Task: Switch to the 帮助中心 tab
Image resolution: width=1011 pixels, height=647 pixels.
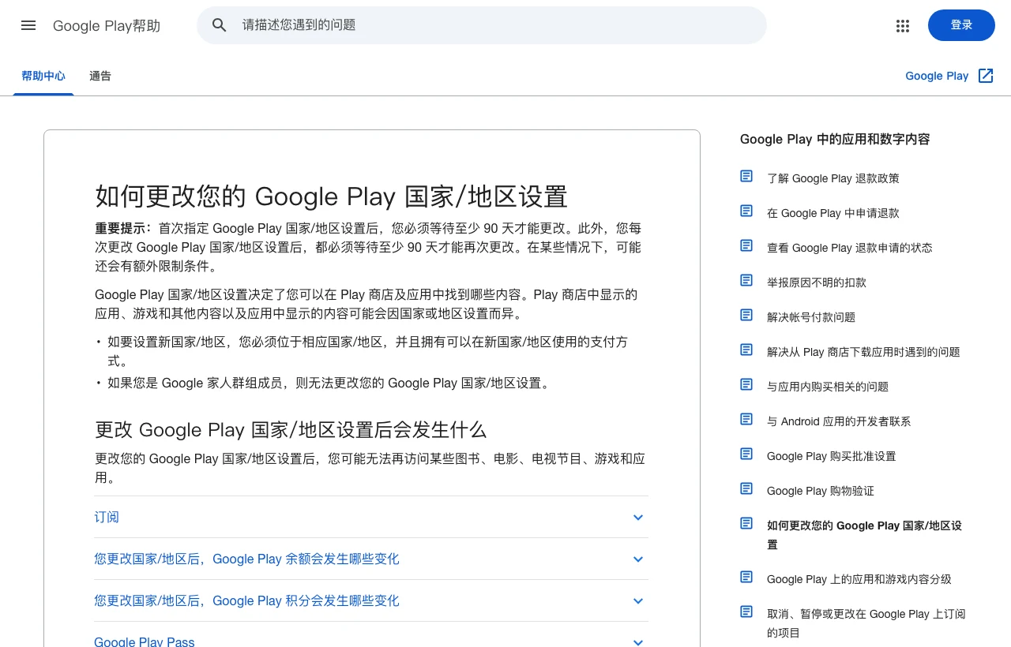Action: point(43,76)
